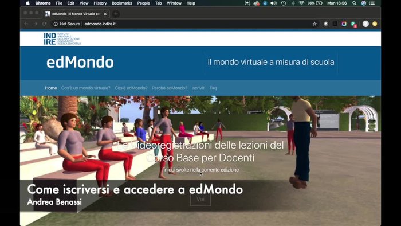This screenshot has width=401, height=226.
Task: Open the View menu
Action: [x=84, y=3]
